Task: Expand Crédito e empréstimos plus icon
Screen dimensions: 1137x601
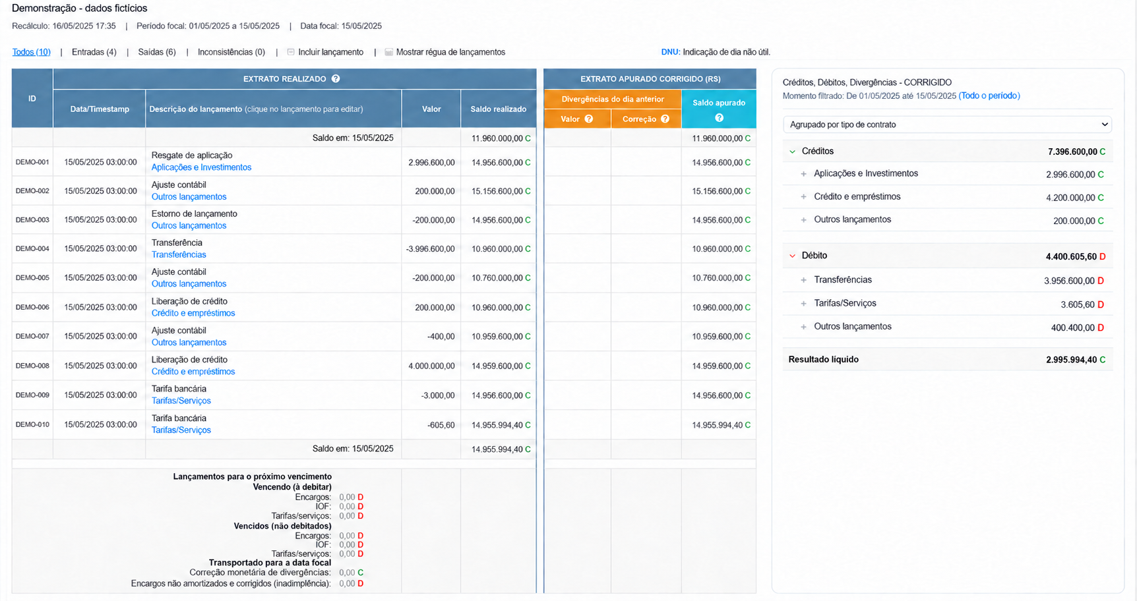Action: click(x=803, y=197)
